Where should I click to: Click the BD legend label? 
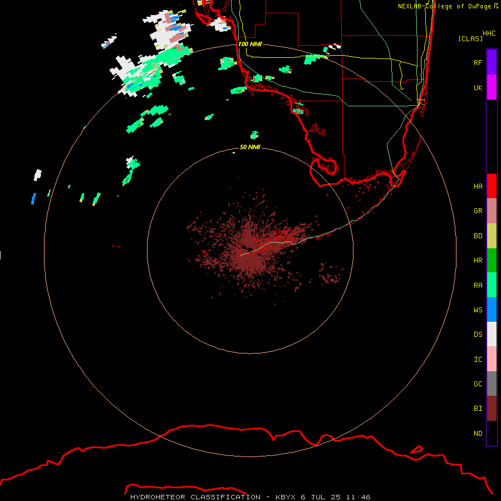[478, 236]
